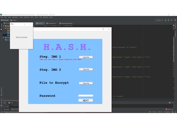Click the tk feather icon in PROCESSING window
The height and width of the screenshot is (126, 177).
point(12,24)
